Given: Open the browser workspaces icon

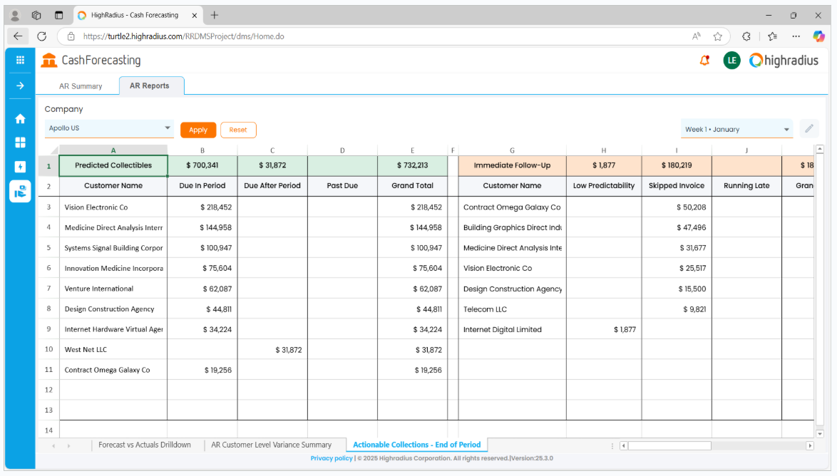Looking at the screenshot, I should 36,16.
